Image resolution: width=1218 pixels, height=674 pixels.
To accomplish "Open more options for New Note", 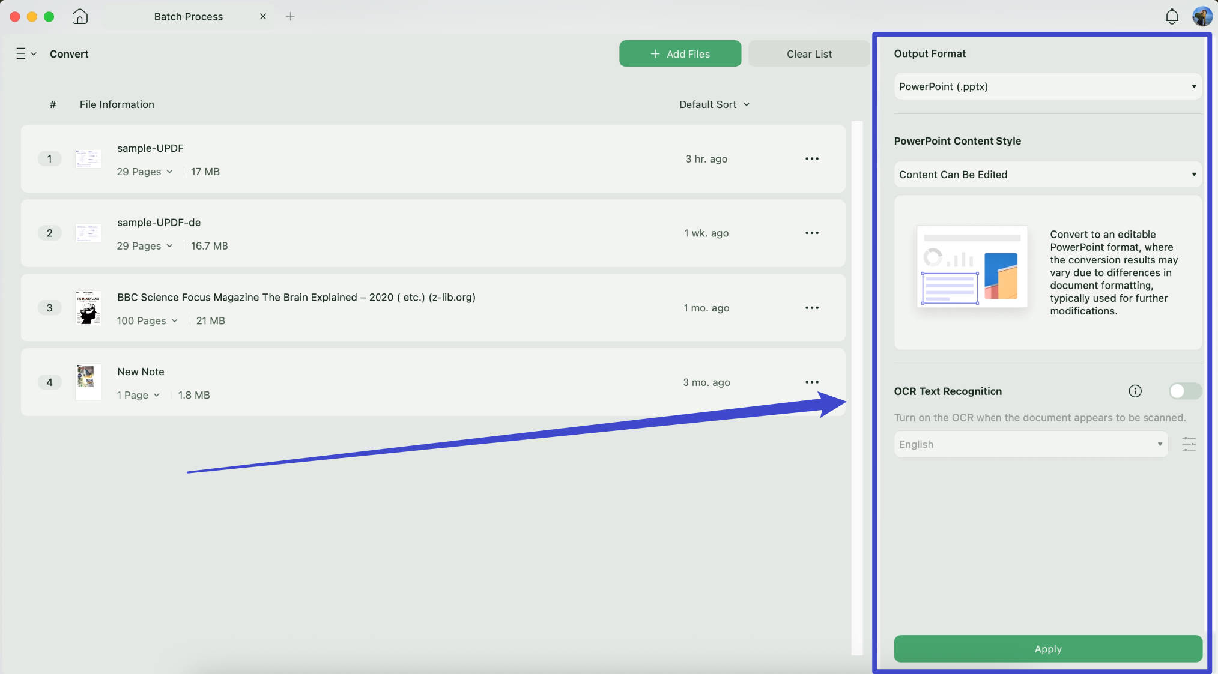I will (x=812, y=382).
